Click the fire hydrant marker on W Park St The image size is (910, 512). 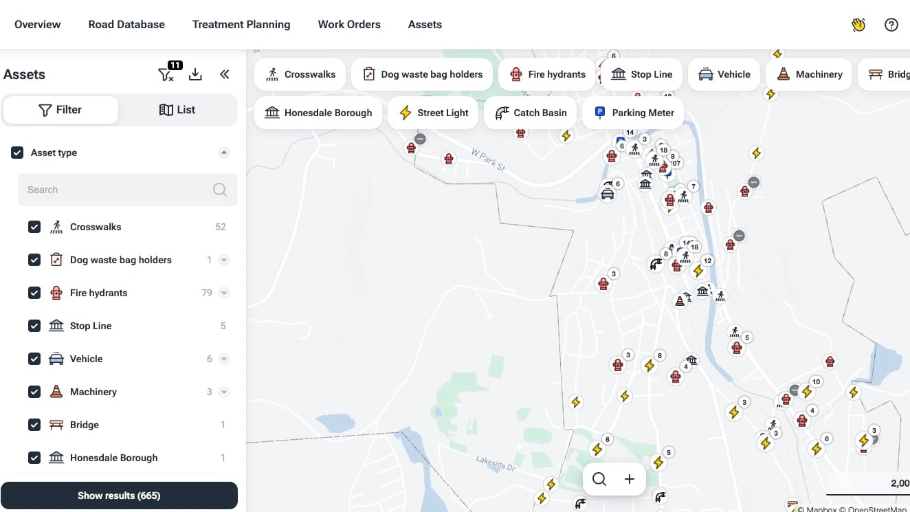(x=449, y=159)
